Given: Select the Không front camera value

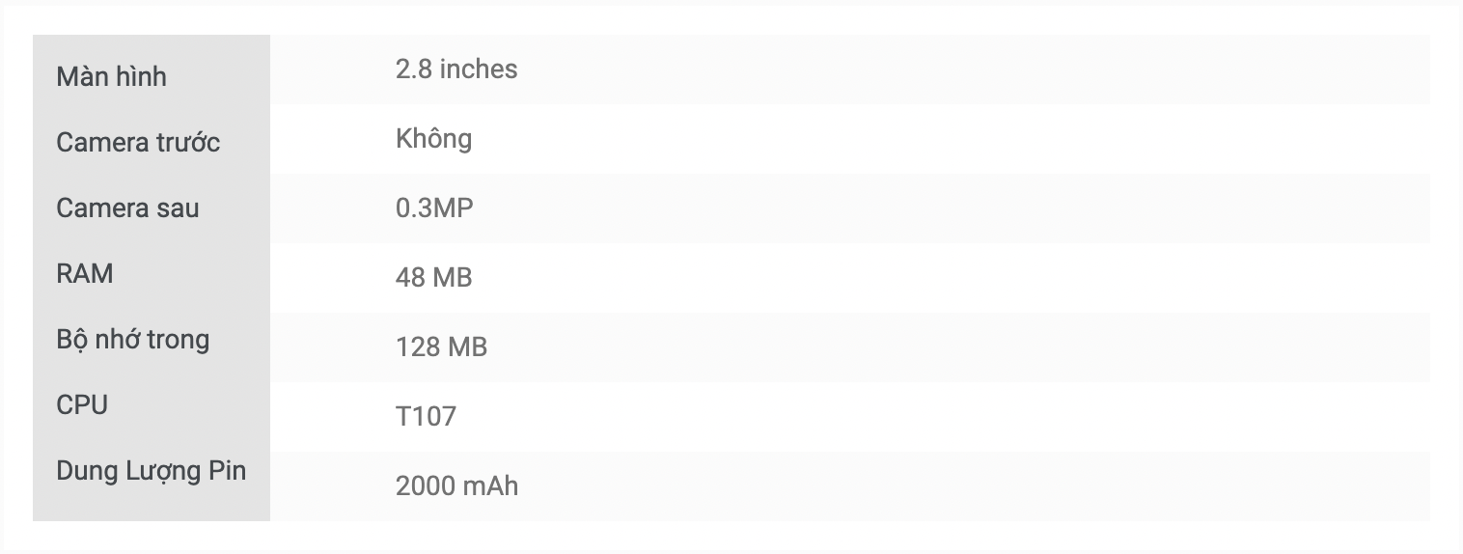Looking at the screenshot, I should [433, 139].
